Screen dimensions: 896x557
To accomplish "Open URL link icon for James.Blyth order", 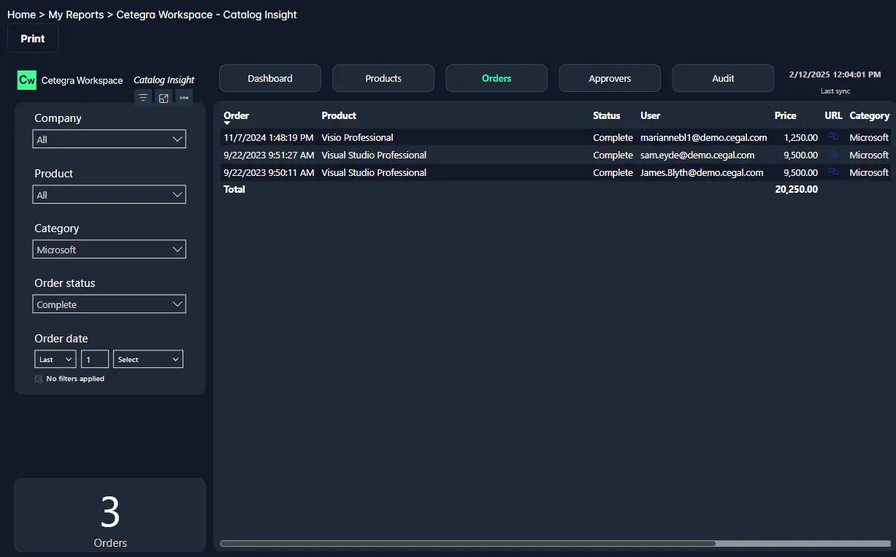I will click(833, 172).
